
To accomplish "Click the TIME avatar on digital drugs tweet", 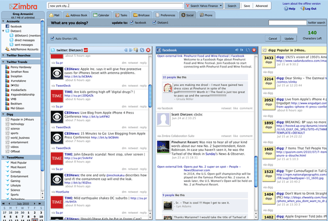I will [x=57, y=96].
